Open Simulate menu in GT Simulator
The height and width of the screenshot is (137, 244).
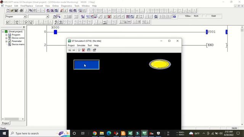(x=81, y=45)
